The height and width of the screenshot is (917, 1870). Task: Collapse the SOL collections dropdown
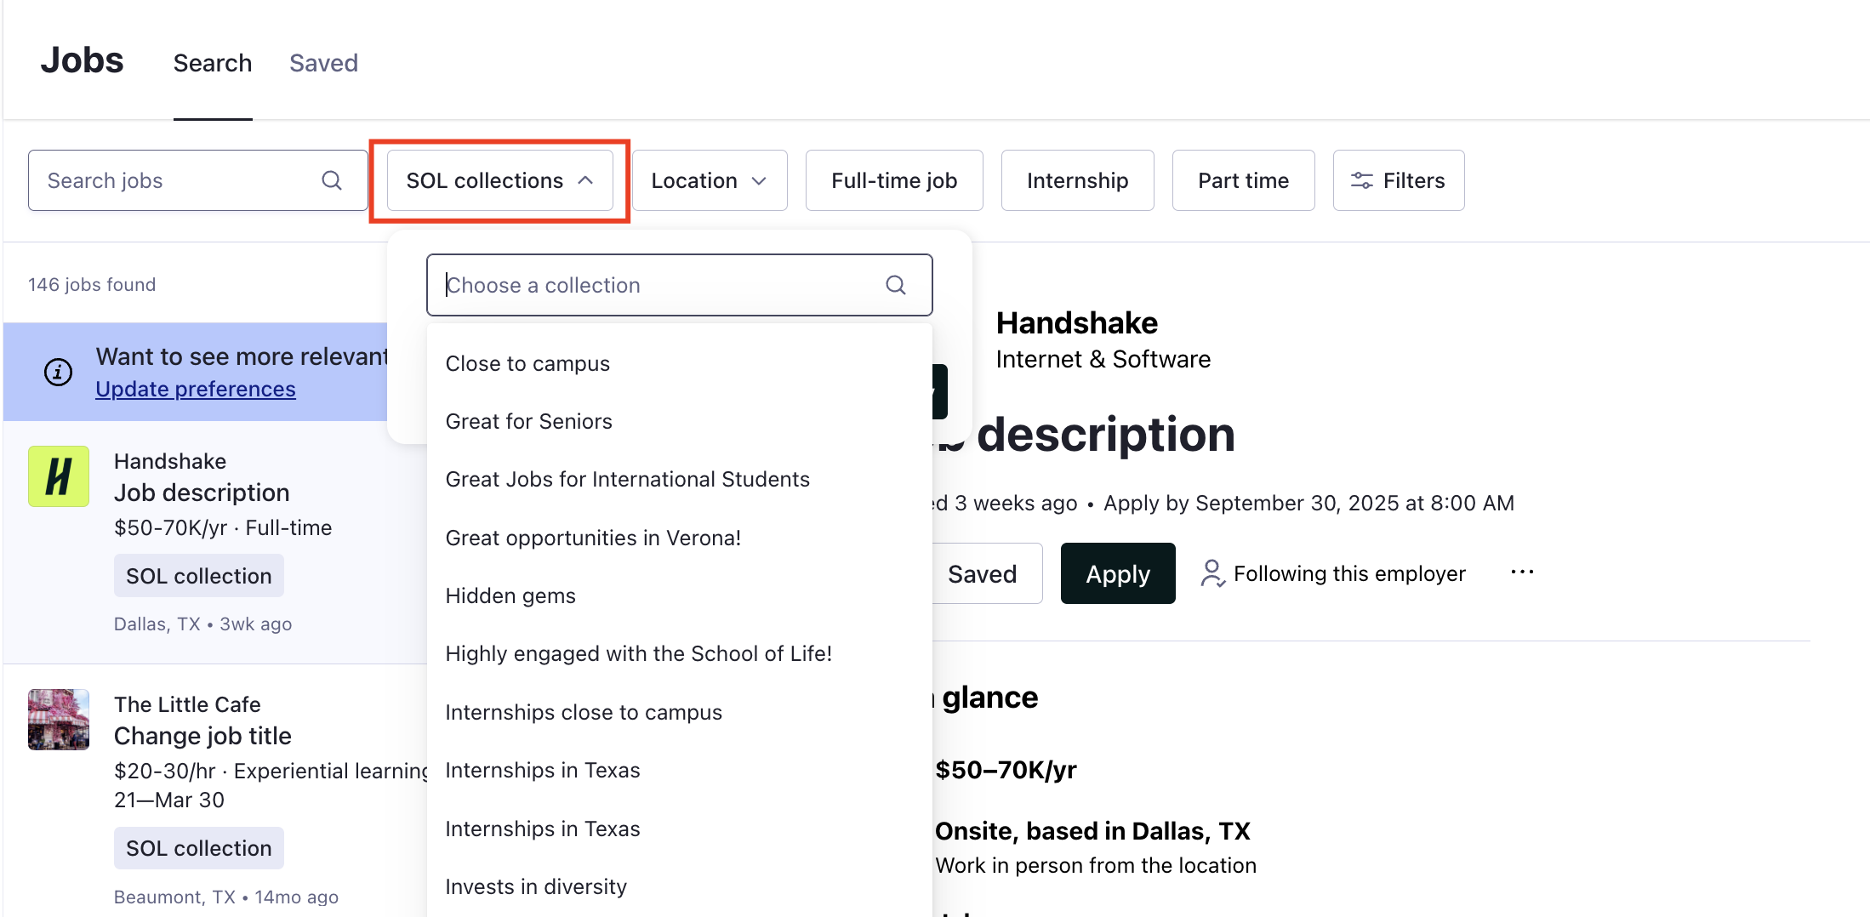(499, 180)
